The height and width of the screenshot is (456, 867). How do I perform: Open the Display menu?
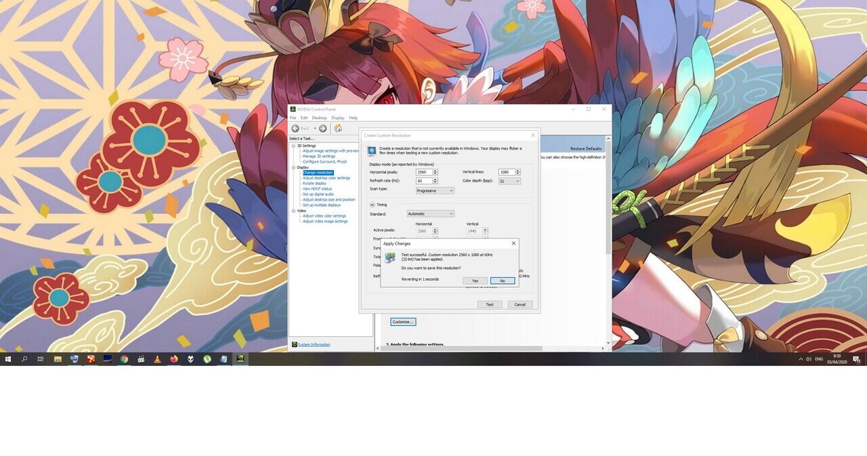click(x=337, y=117)
